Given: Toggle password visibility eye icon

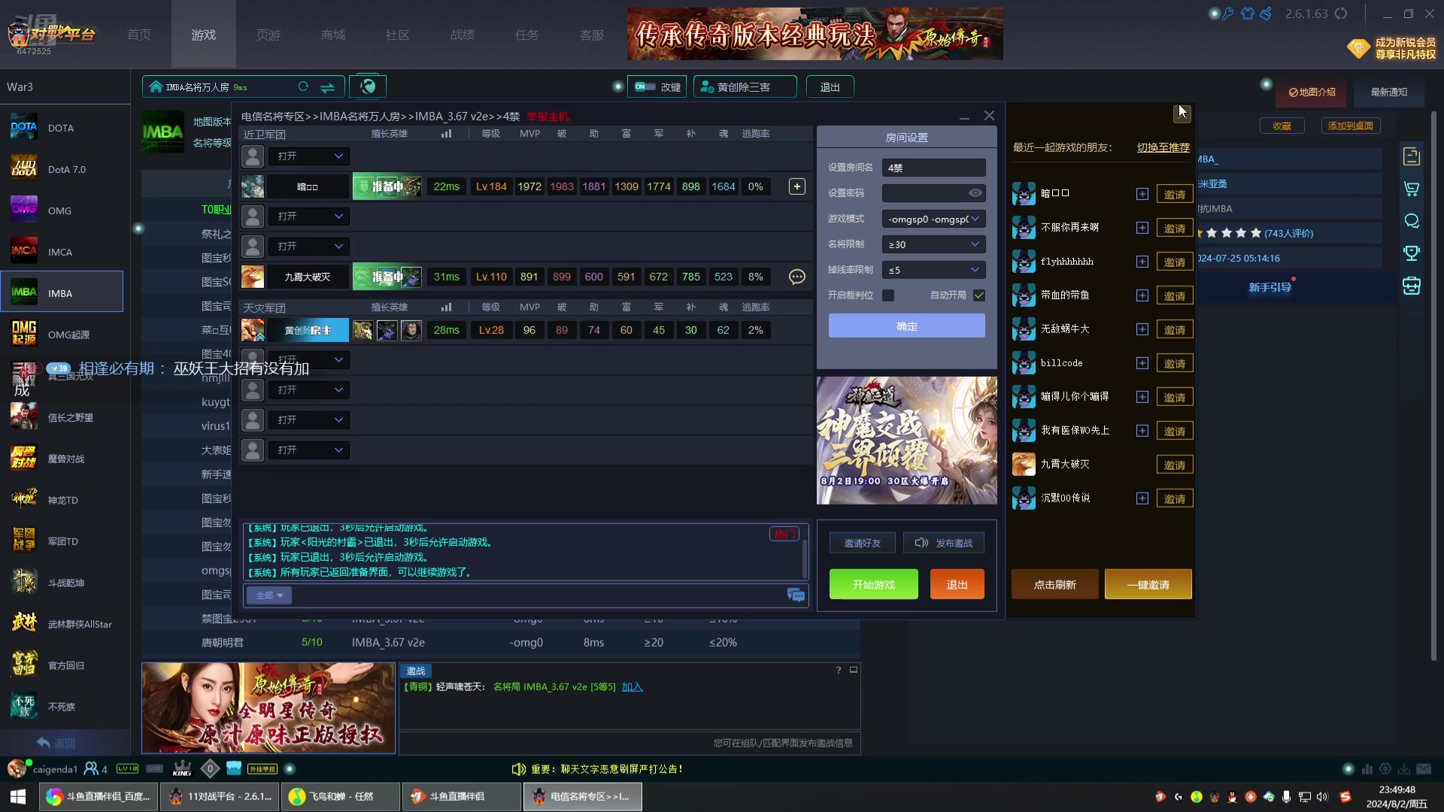Looking at the screenshot, I should (975, 193).
